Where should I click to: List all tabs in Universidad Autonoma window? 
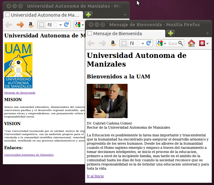tap(125, 15)
